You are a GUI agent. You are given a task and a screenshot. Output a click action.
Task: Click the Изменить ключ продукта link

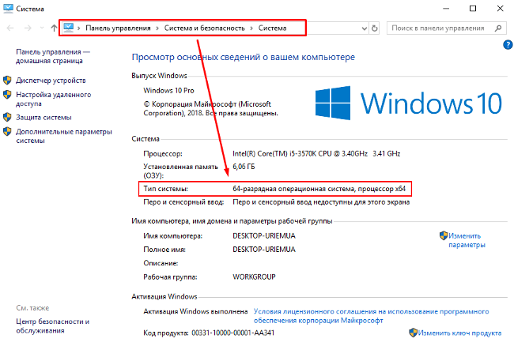click(x=460, y=333)
